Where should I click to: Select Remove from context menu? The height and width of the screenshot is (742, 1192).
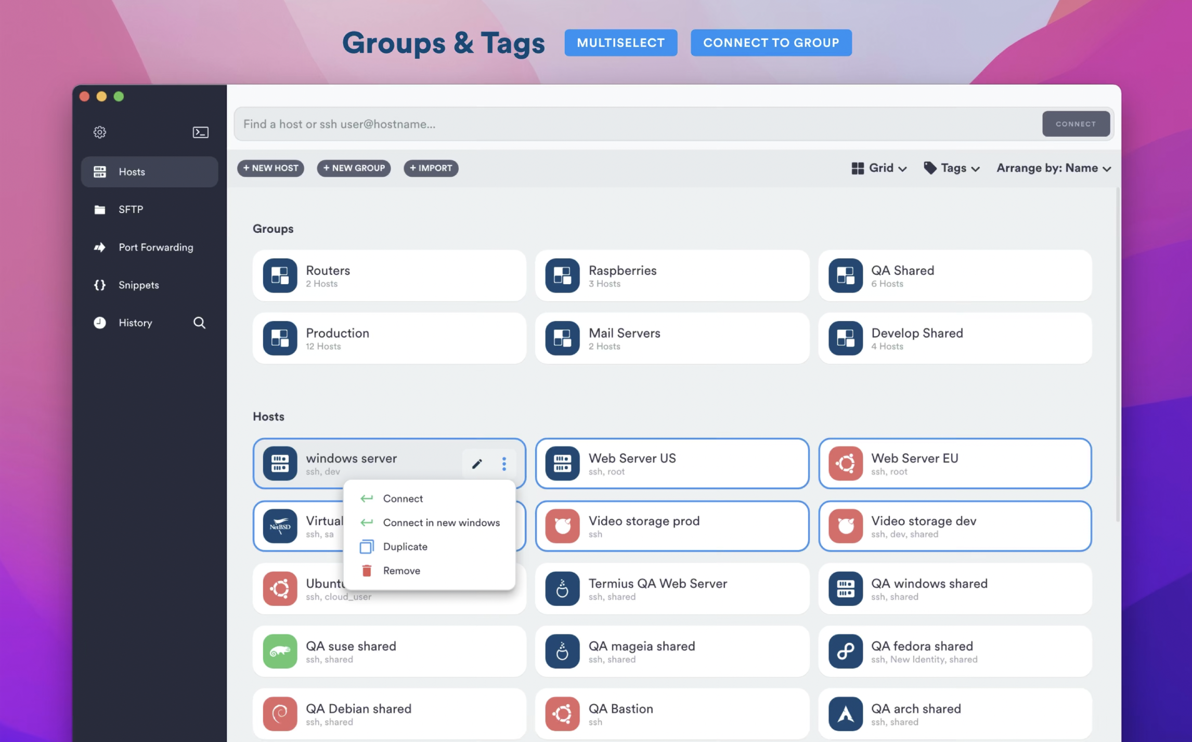(x=400, y=570)
